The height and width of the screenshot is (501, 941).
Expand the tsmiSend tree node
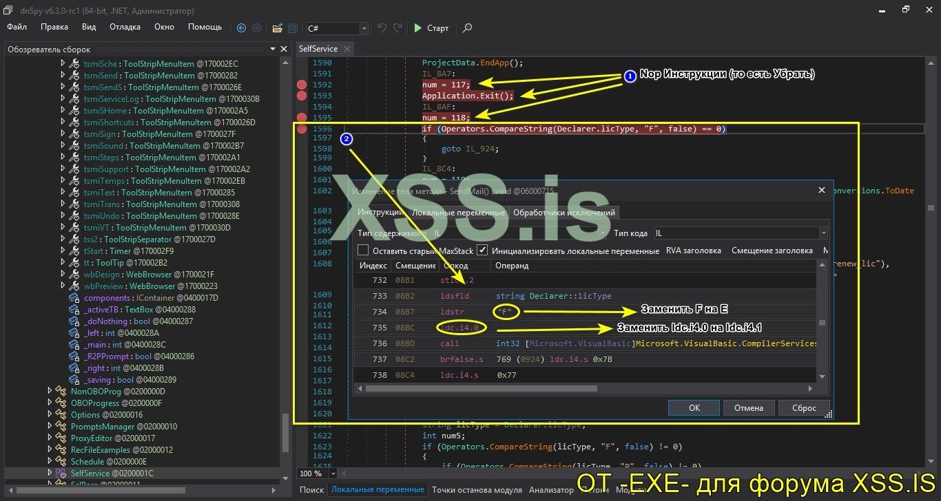point(63,76)
